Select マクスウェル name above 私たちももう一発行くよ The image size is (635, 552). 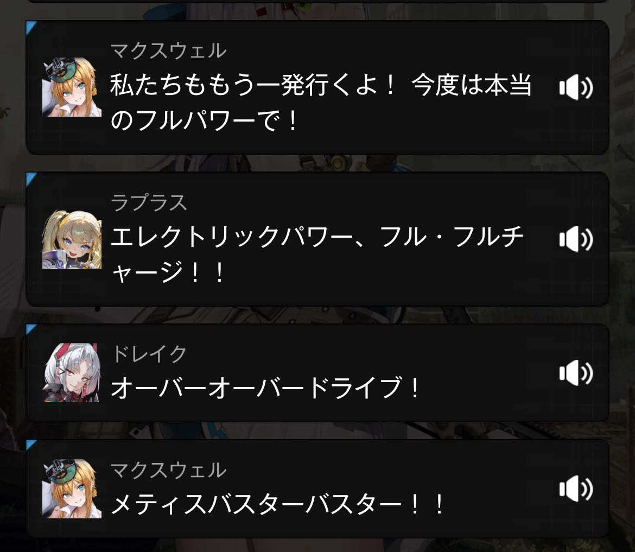pyautogui.click(x=168, y=50)
